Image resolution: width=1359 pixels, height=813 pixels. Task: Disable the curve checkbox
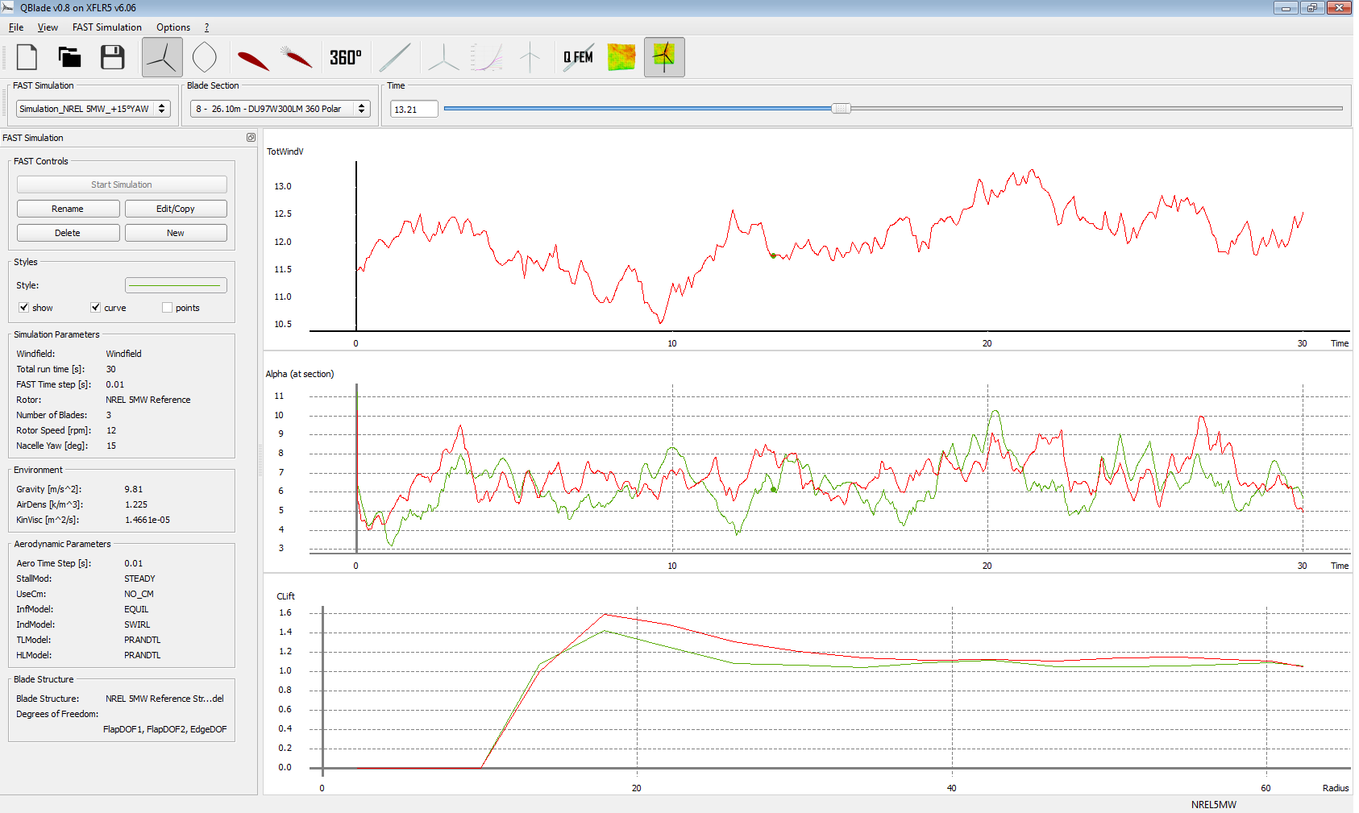95,307
